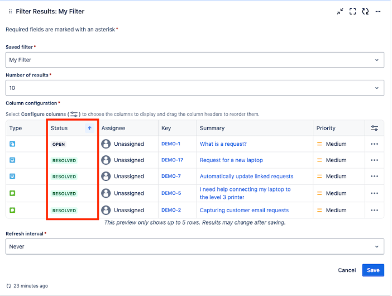Sort by the Status column header
Image resolution: width=392 pixels, height=296 pixels.
click(x=59, y=128)
